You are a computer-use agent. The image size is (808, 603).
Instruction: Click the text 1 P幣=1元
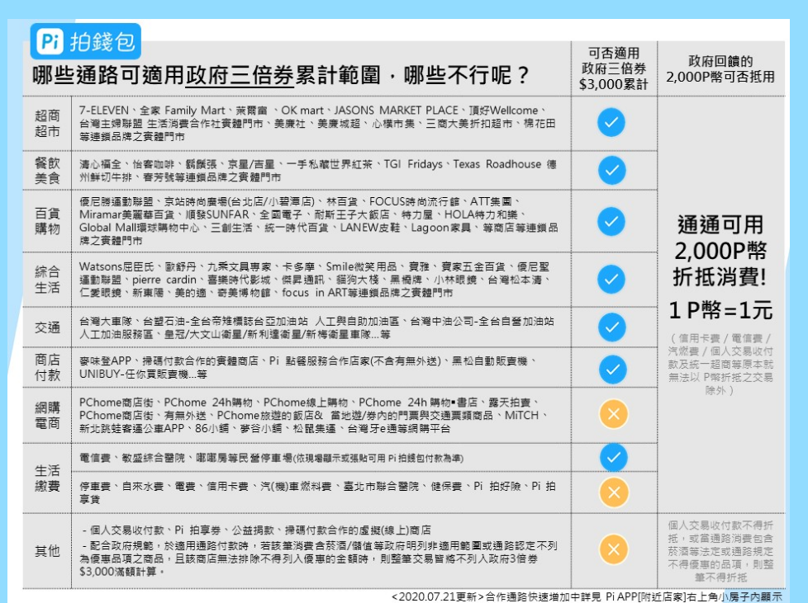(720, 310)
